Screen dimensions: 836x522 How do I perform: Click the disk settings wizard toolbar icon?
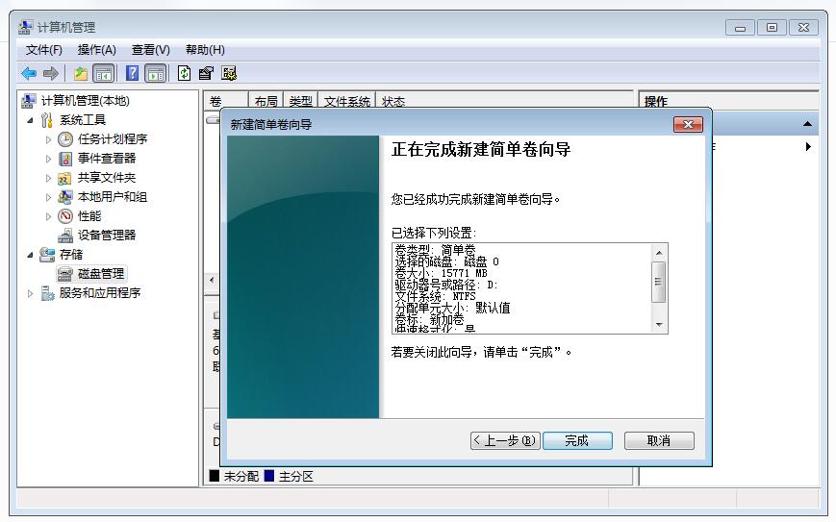pyautogui.click(x=229, y=73)
